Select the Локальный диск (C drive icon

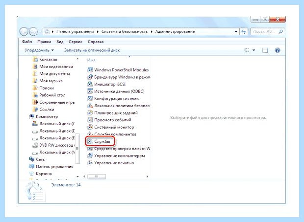pyautogui.click(x=35, y=124)
